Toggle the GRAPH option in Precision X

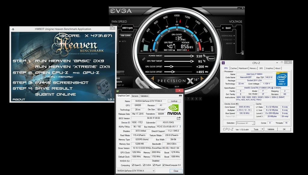point(119,82)
